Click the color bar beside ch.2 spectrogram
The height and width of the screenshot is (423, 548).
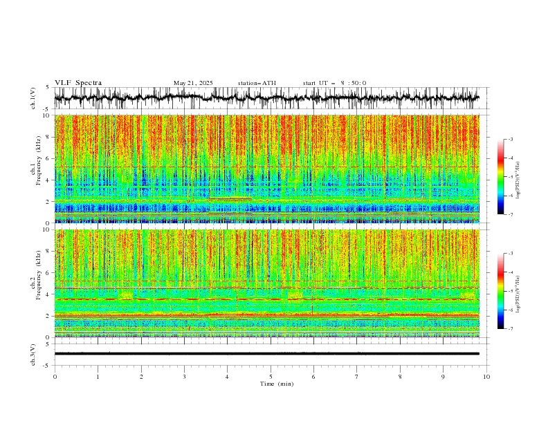tap(500, 291)
